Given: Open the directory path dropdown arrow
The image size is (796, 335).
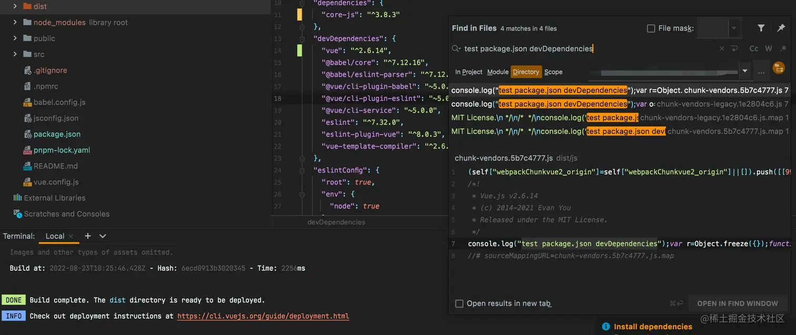Looking at the screenshot, I should click(x=744, y=71).
